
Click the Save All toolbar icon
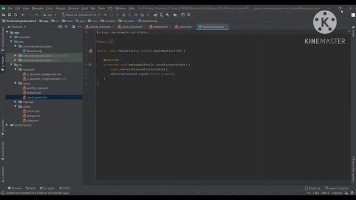pos(9,15)
